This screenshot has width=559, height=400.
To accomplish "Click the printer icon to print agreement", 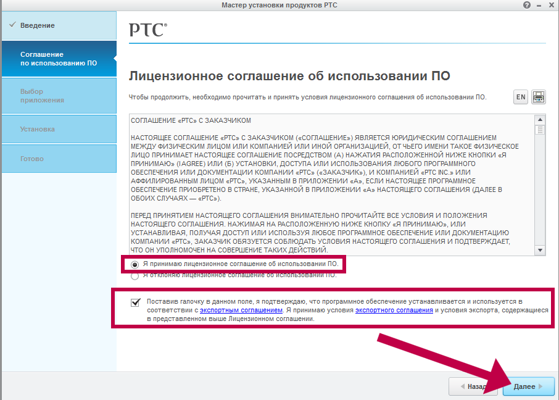I will tap(539, 97).
